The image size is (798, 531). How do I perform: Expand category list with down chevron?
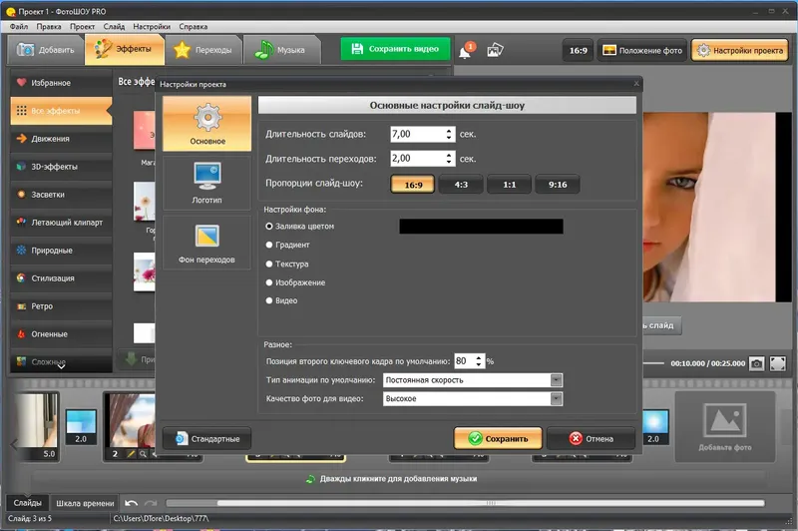coord(61,366)
